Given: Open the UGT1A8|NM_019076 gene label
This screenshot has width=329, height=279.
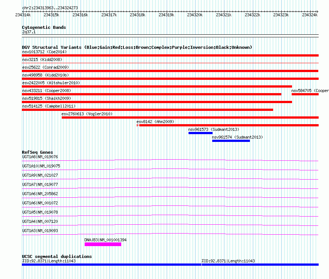Looking at the screenshot, I should (x=40, y=157).
